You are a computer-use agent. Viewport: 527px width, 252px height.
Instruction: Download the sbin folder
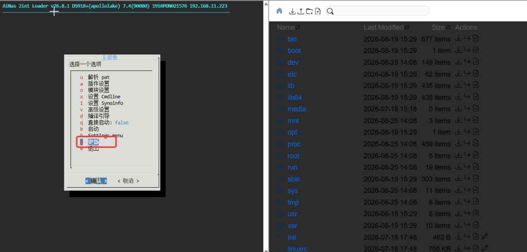pyautogui.click(x=458, y=178)
